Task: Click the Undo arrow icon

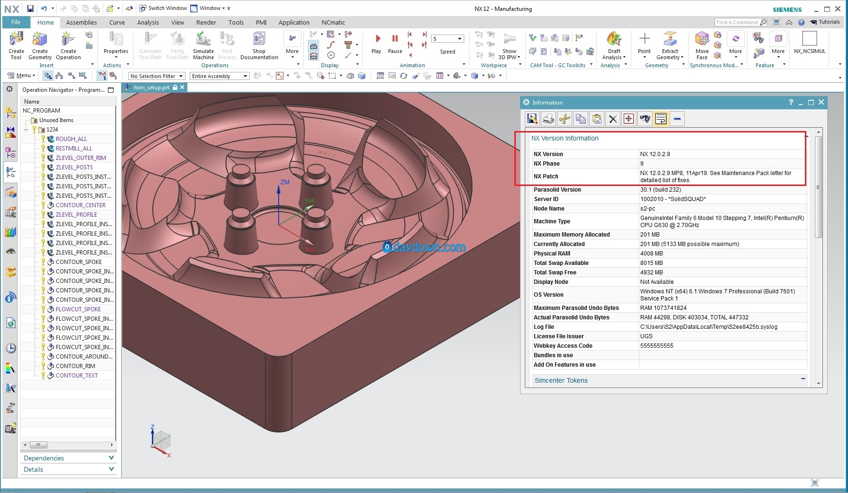Action: 44,9
